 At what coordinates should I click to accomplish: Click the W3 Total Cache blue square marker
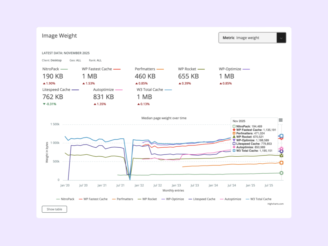click(281, 136)
